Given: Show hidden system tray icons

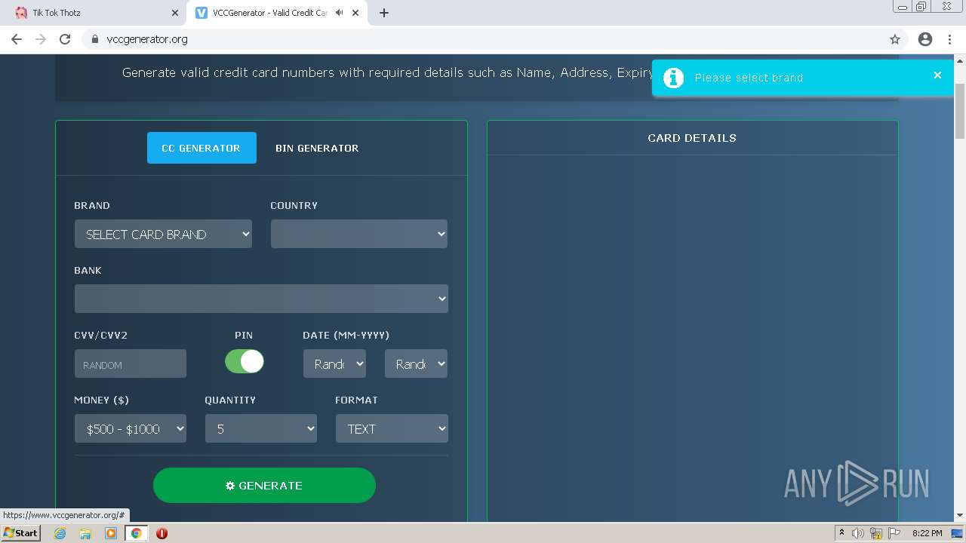Looking at the screenshot, I should pos(841,533).
